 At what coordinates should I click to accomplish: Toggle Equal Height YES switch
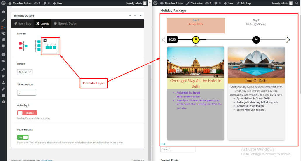pos(23,137)
